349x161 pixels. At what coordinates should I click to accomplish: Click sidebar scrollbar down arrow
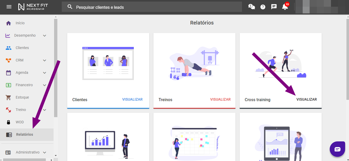[56, 156]
